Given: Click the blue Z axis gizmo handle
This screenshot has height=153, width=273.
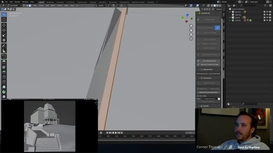Looking at the screenshot, I should [x=187, y=15].
